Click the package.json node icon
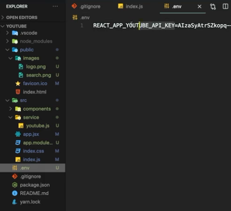The width and height of the screenshot is (231, 211). click(x=15, y=185)
